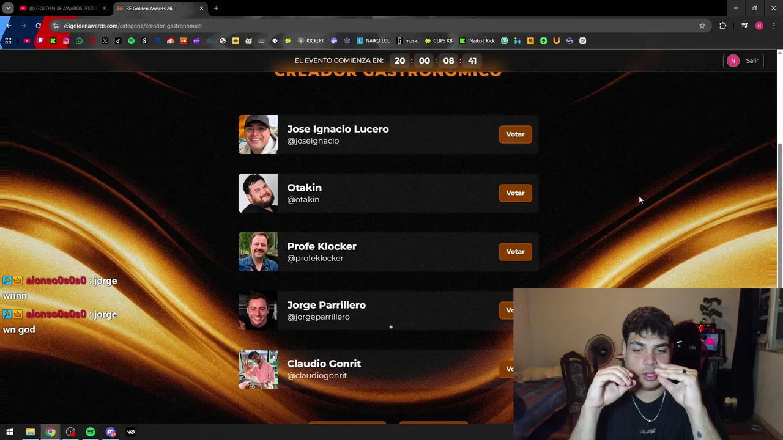Open the orange U bookmark icon
Image resolution: width=783 pixels, height=440 pixels.
point(557,41)
